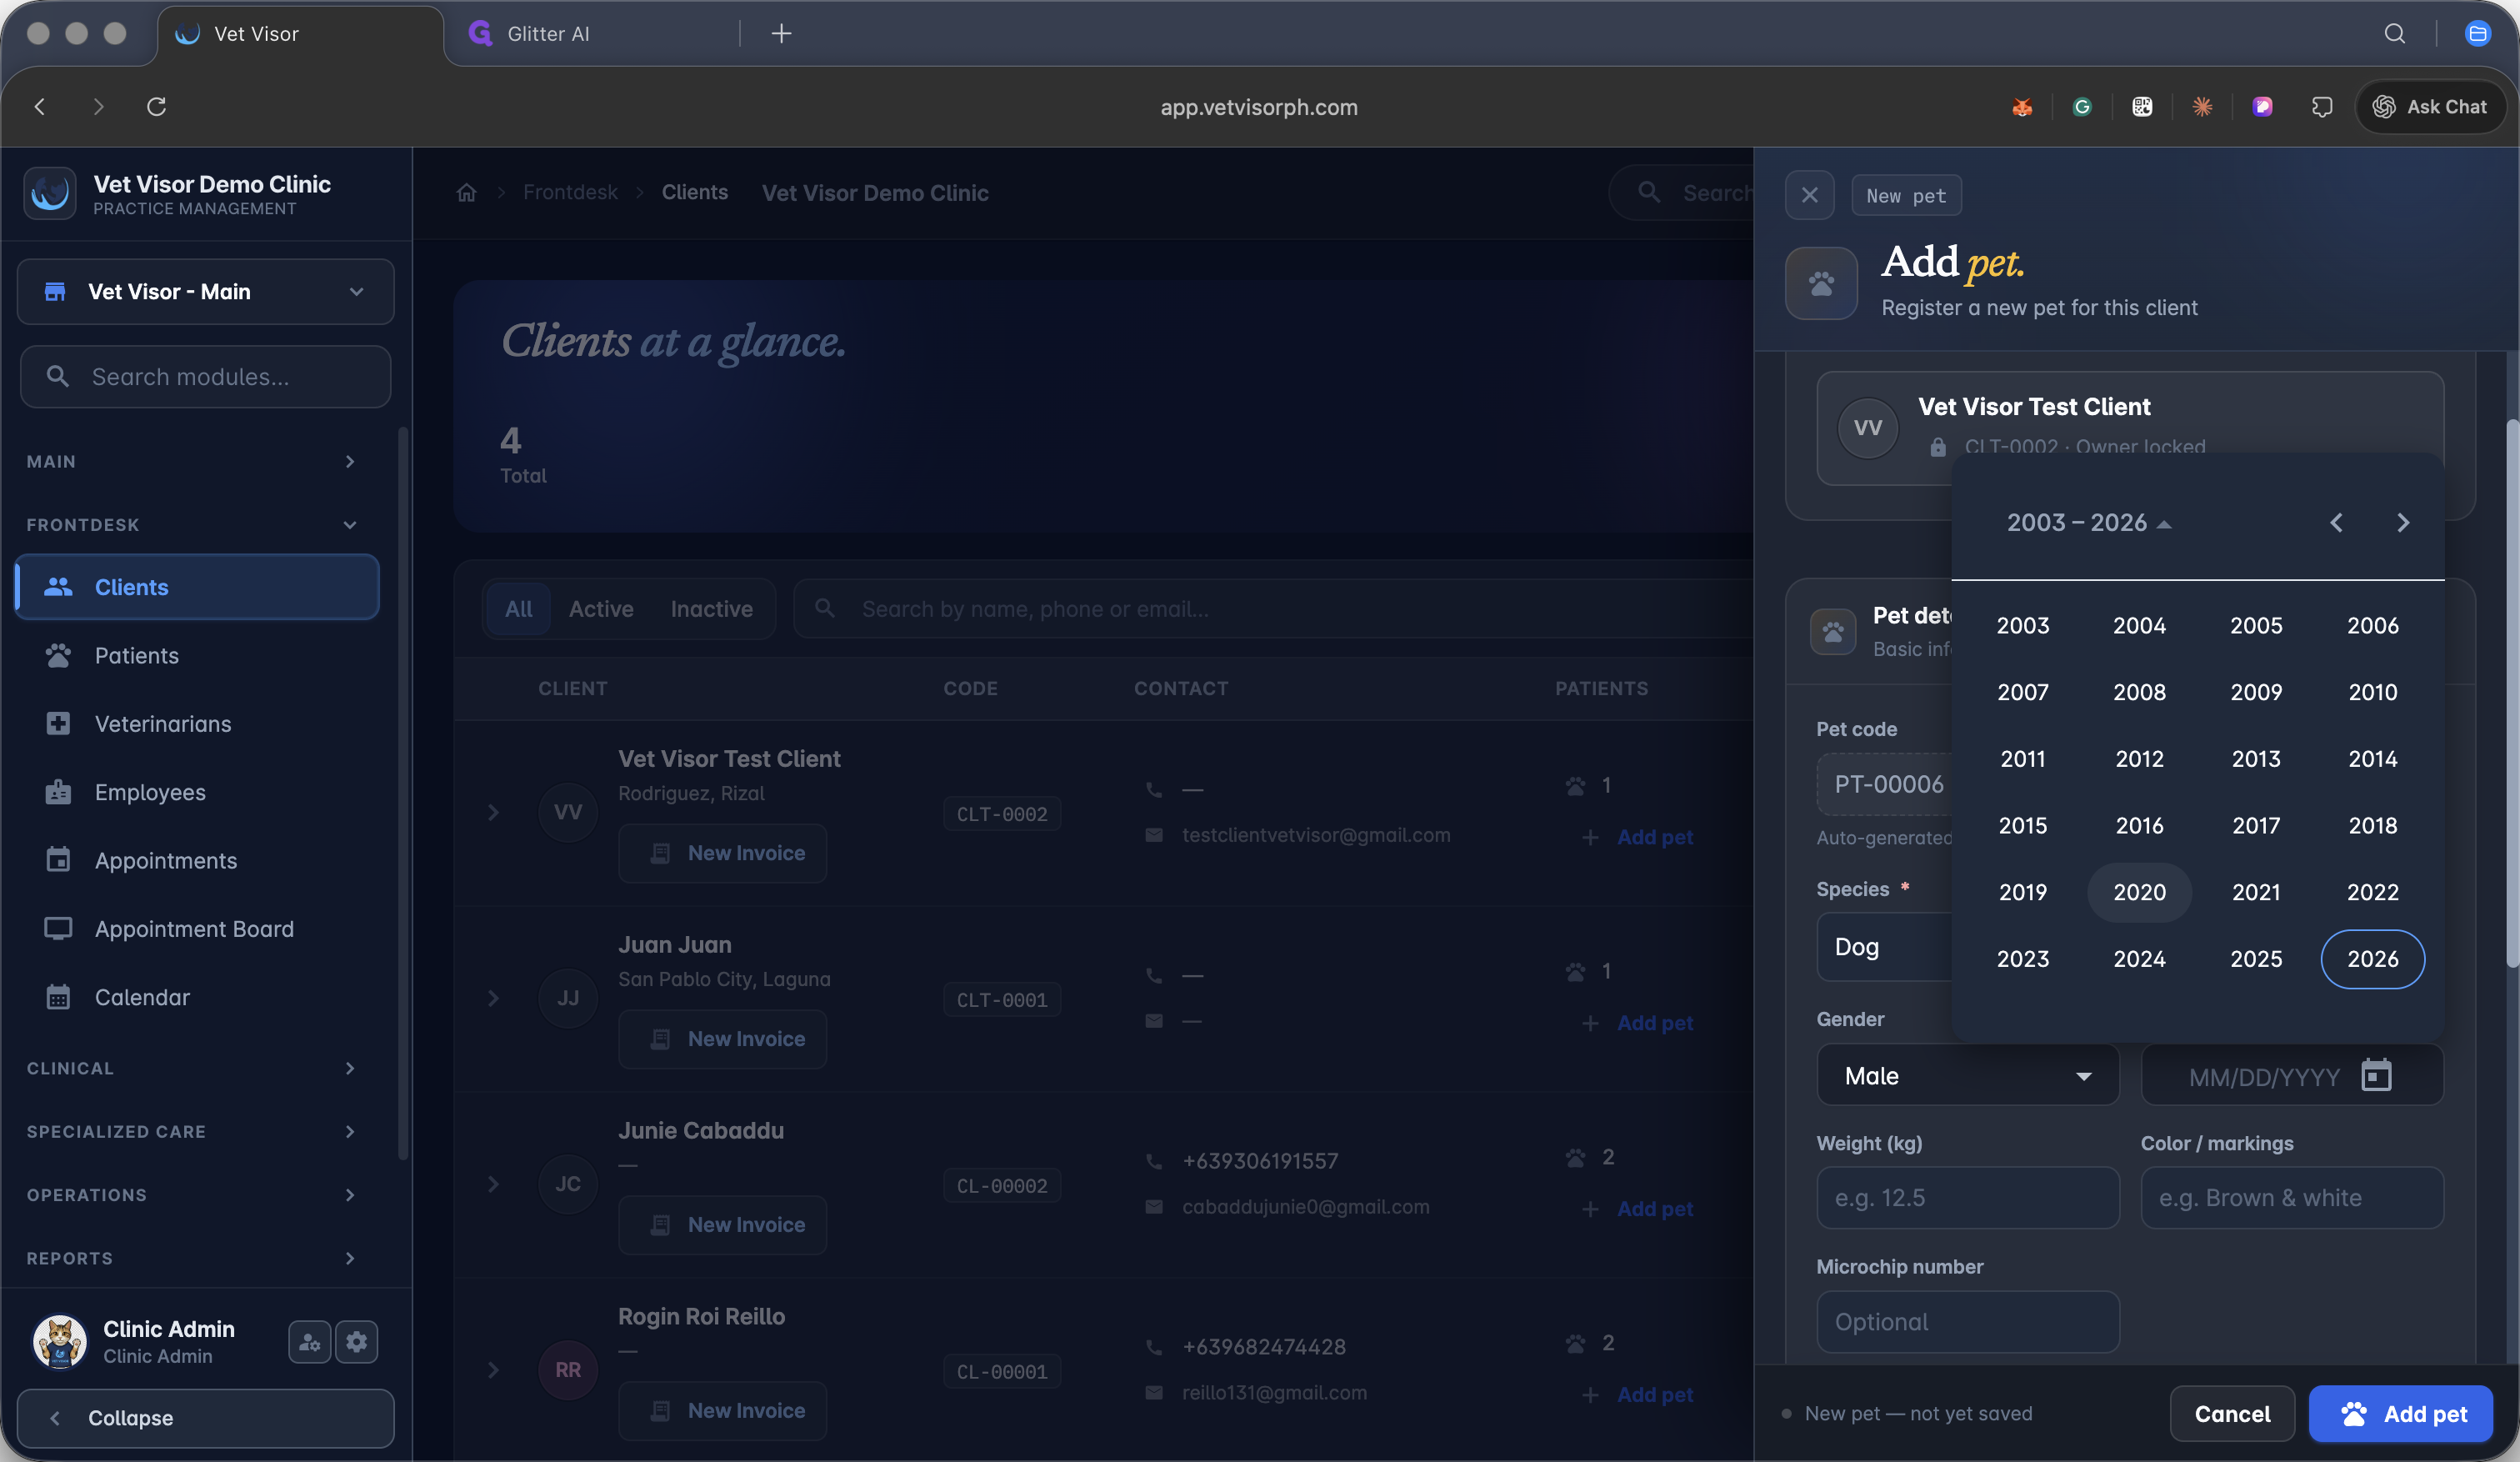Click the Search modules input
This screenshot has width=2520, height=1462.
click(206, 377)
